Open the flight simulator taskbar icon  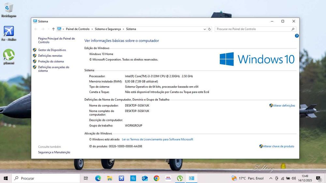click(121, 178)
